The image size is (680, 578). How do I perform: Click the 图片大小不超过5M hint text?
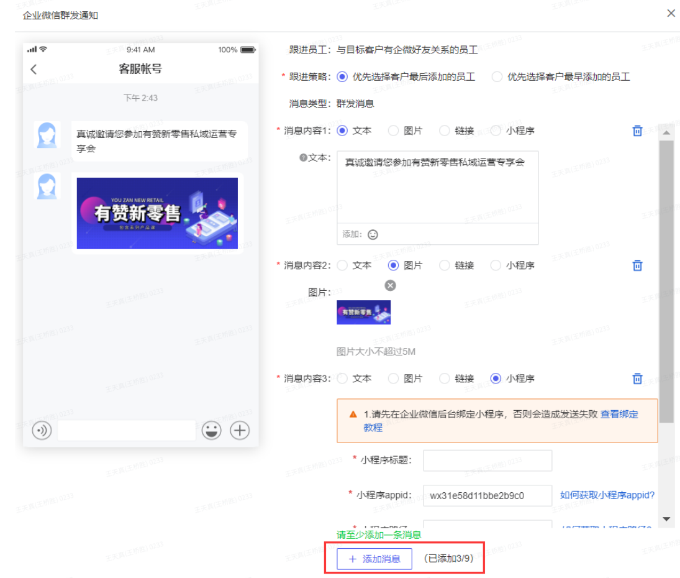click(376, 352)
